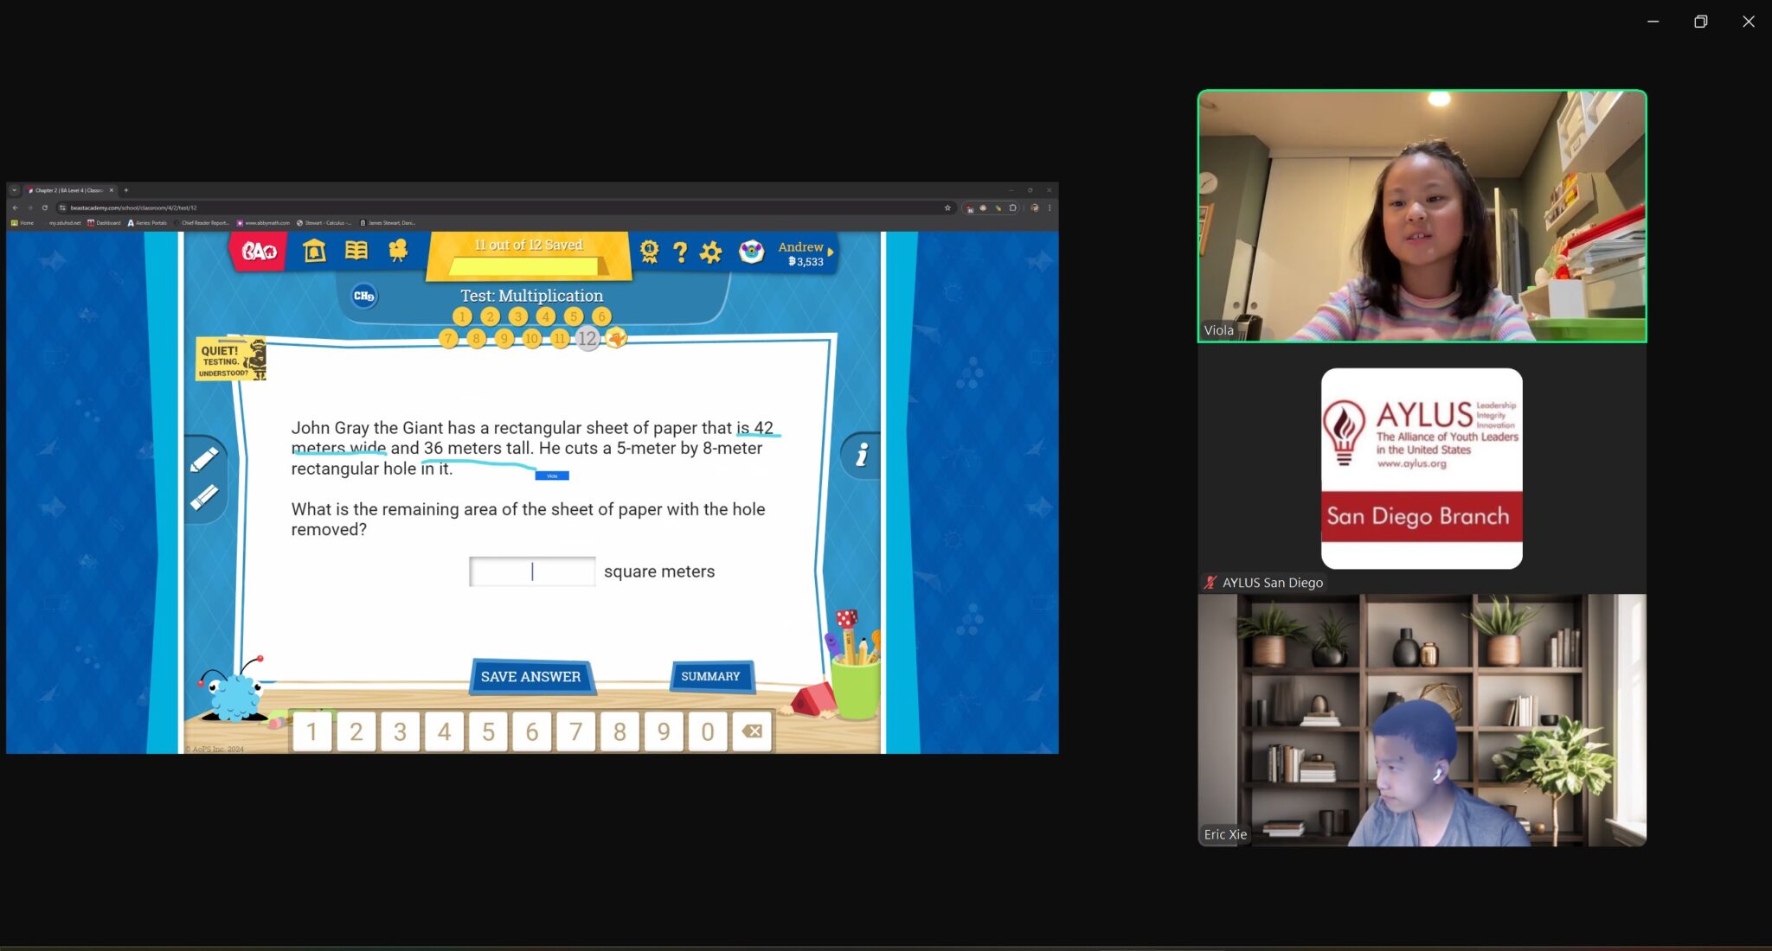
Task: Tap keypad digit 5
Action: (x=488, y=732)
